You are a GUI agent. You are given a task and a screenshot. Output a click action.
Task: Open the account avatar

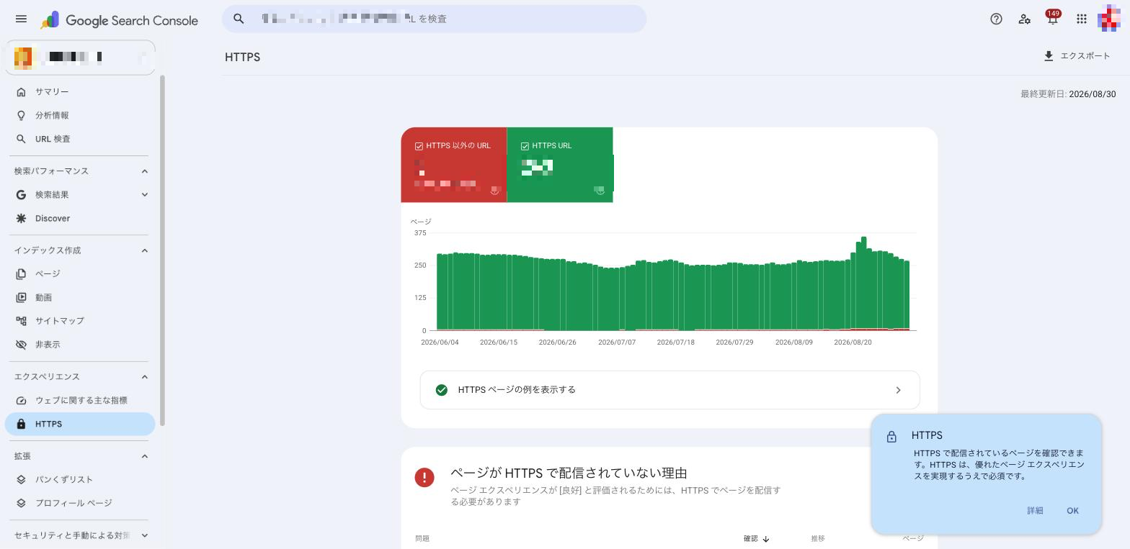click(x=1110, y=19)
